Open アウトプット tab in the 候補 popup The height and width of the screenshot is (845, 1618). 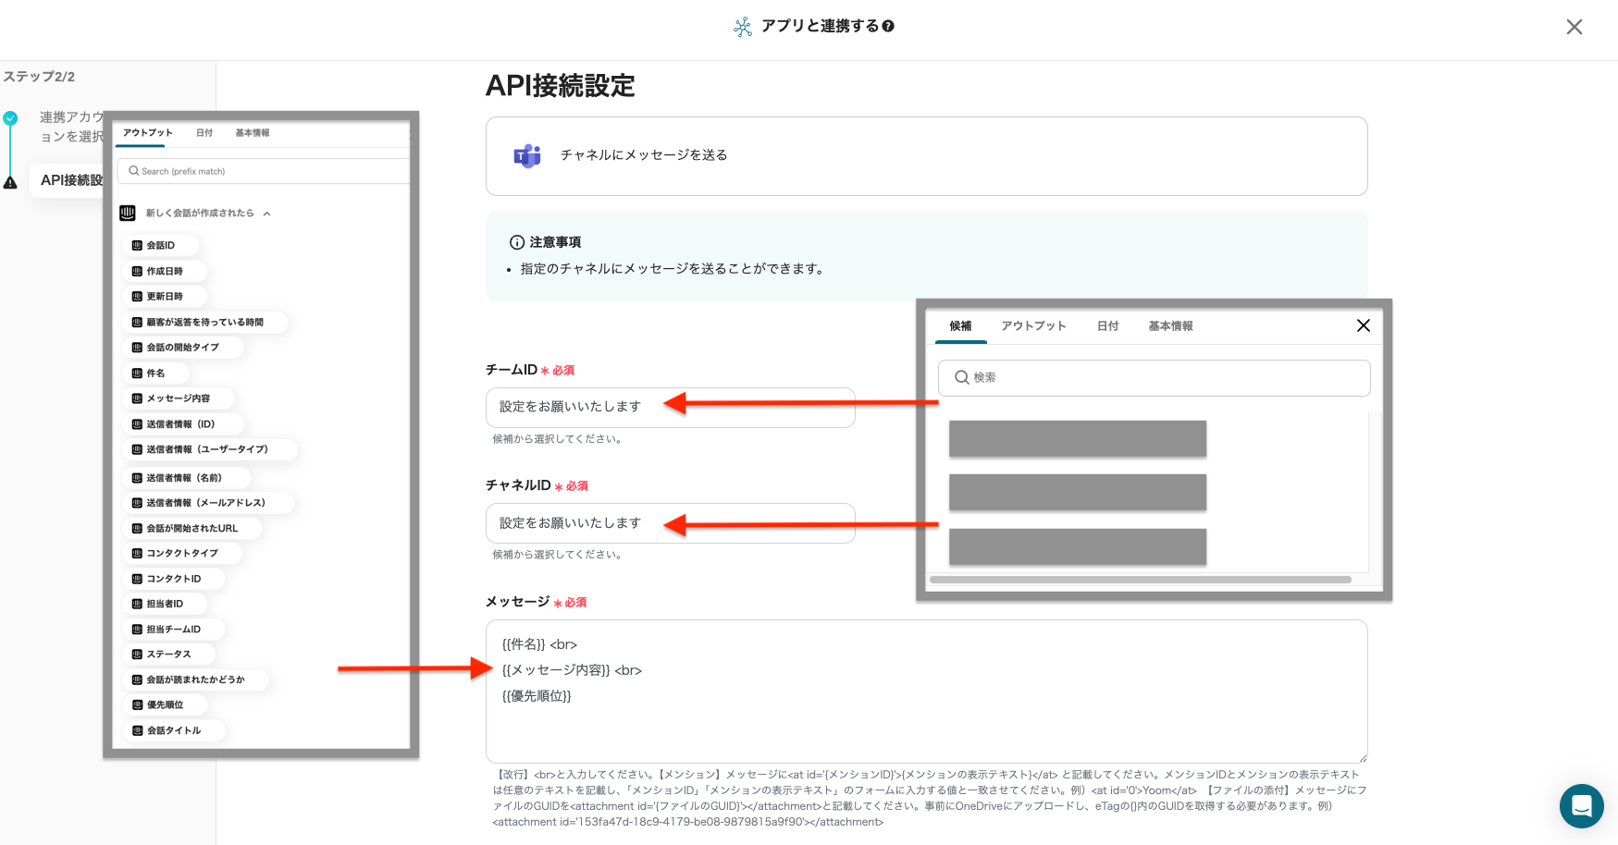pyautogui.click(x=1033, y=326)
